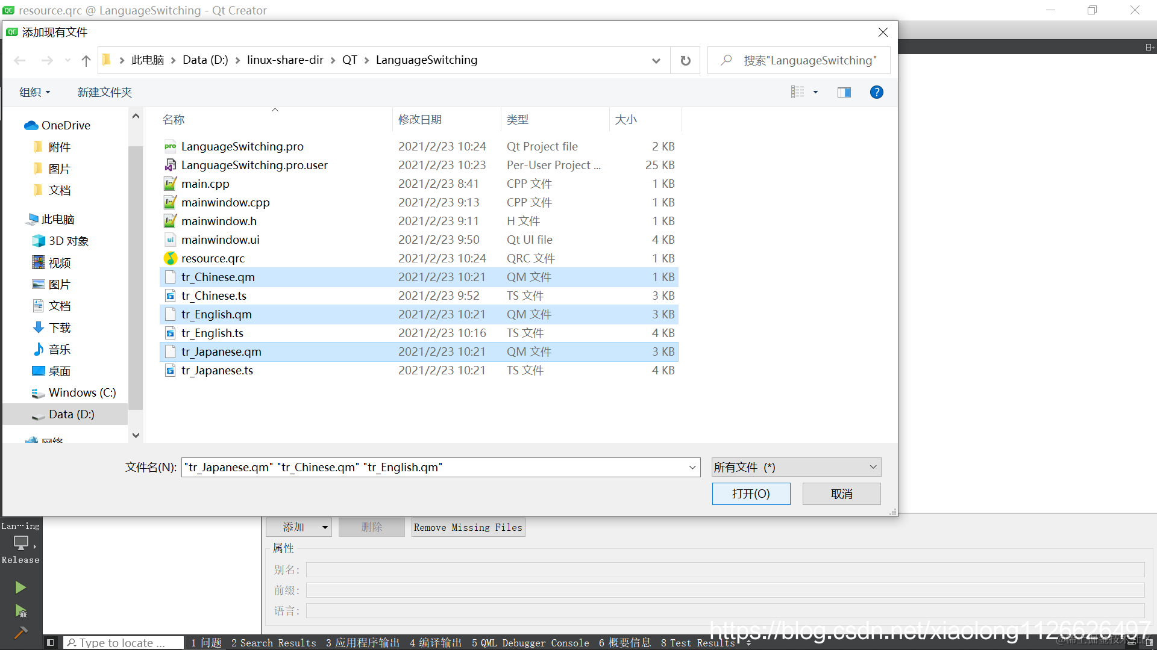Viewport: 1157px width, 650px height.
Task: Click linux-share-dir in the breadcrumb
Action: click(285, 60)
